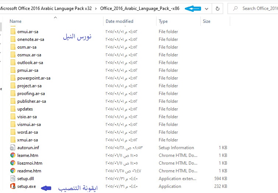Select the word.ar-sa folder
Viewport: 278px width, 193px height.
27,132
